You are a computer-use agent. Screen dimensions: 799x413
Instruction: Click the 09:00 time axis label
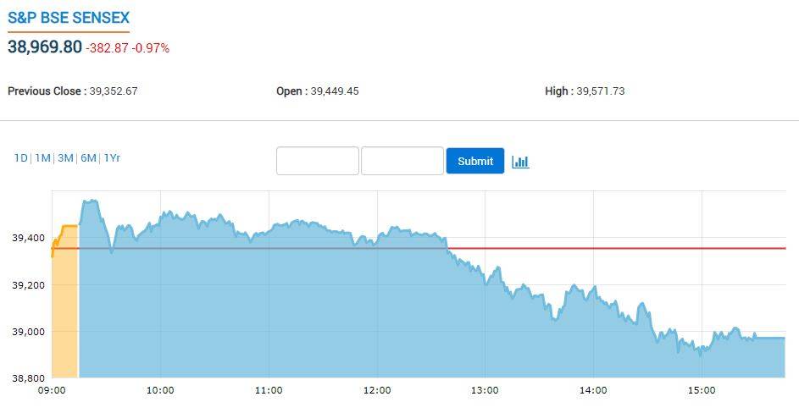(52, 390)
